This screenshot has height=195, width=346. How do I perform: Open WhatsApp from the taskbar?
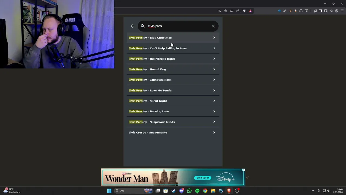pyautogui.click(x=189, y=191)
